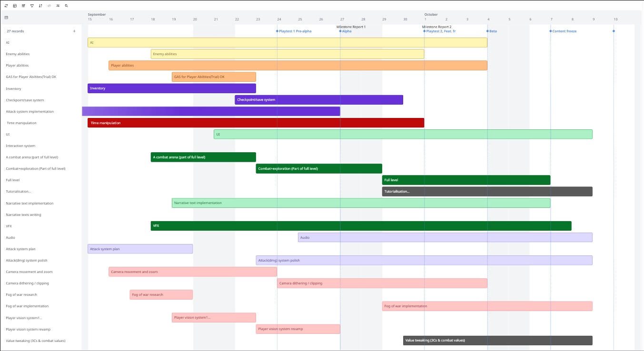644x351 pixels.
Task: Select the VFX bar on the timeline
Action: (361, 226)
